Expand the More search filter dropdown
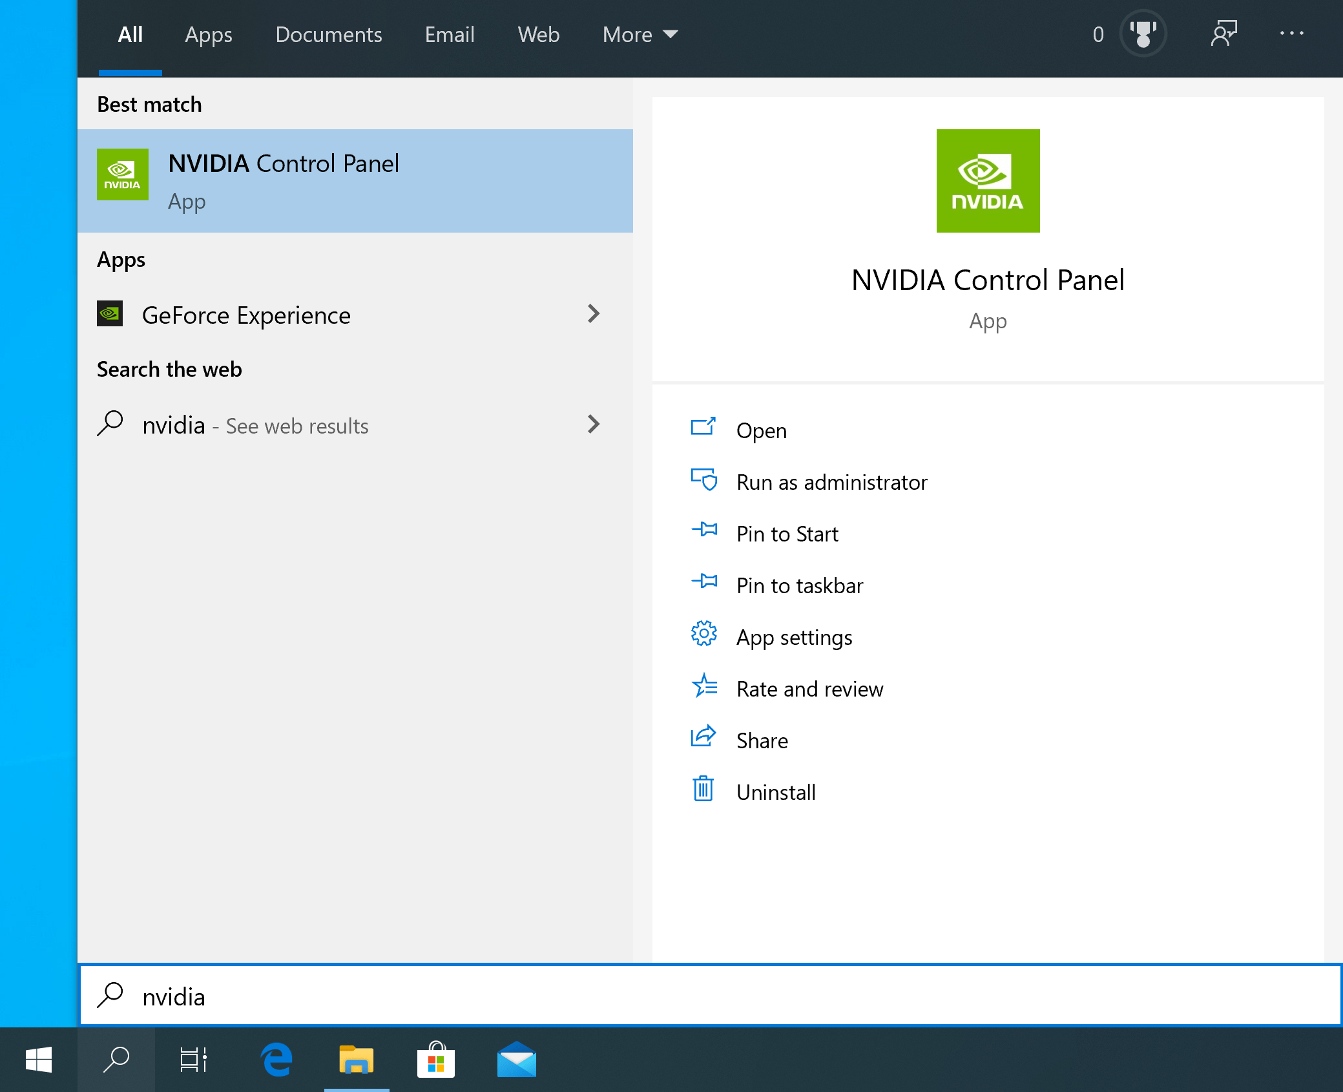The image size is (1343, 1092). 639,34
